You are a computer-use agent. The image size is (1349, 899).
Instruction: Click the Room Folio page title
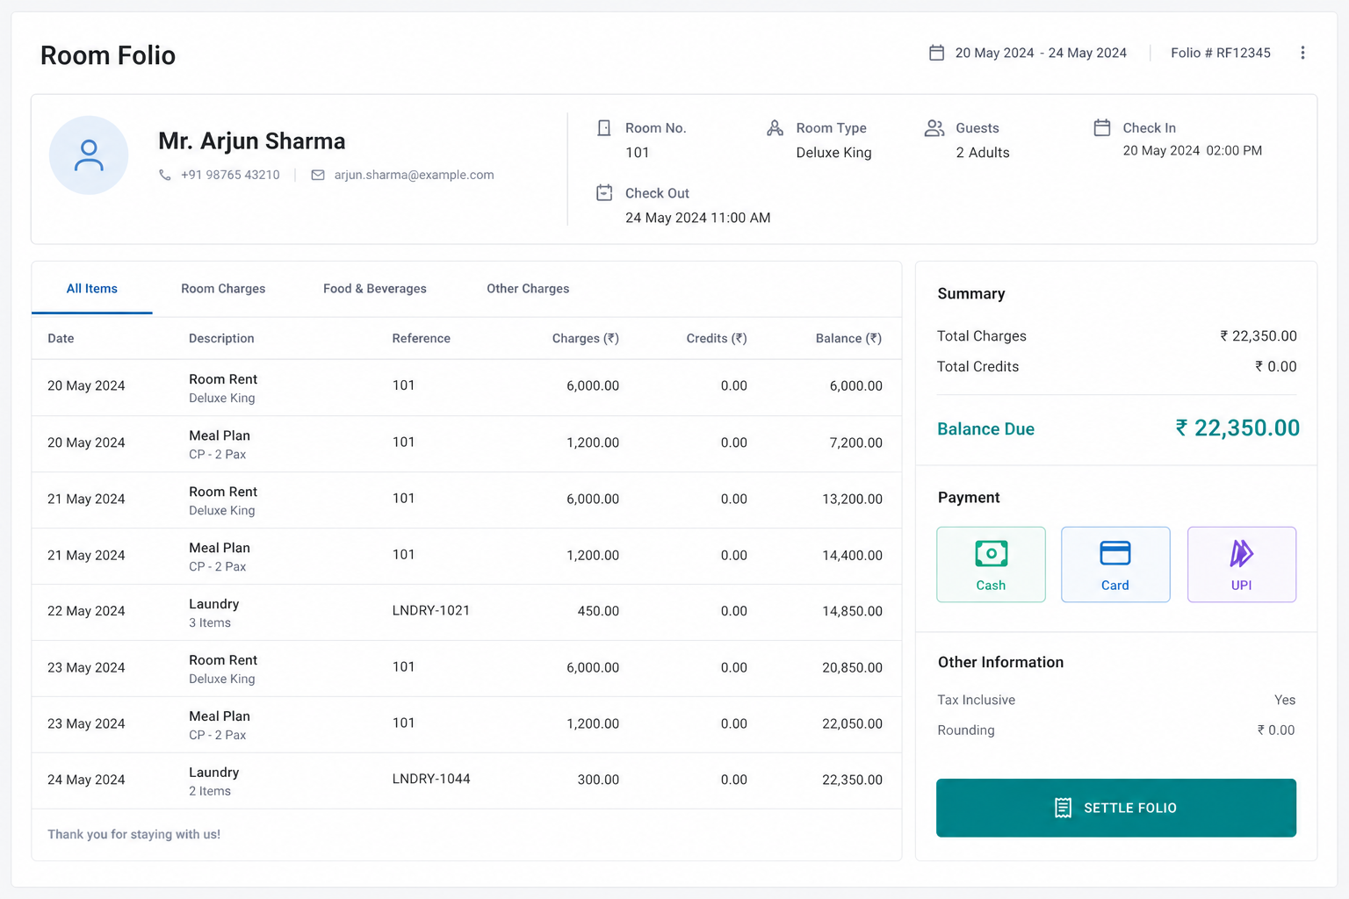(x=108, y=55)
